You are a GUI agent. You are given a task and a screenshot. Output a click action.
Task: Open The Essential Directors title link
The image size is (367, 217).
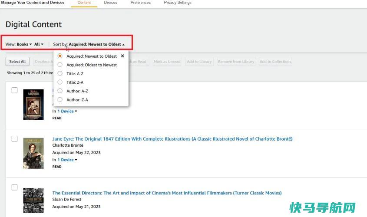167,193
